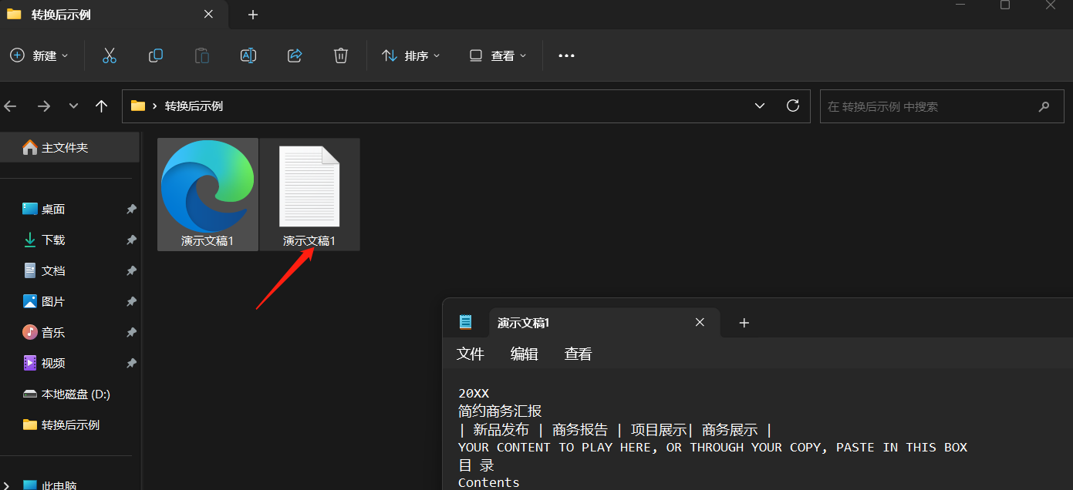The height and width of the screenshot is (490, 1073).
Task: Delete the file with trash icon
Action: (x=340, y=55)
